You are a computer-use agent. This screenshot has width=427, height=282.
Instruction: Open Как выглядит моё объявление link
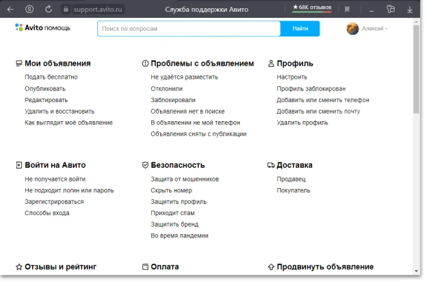(x=68, y=123)
